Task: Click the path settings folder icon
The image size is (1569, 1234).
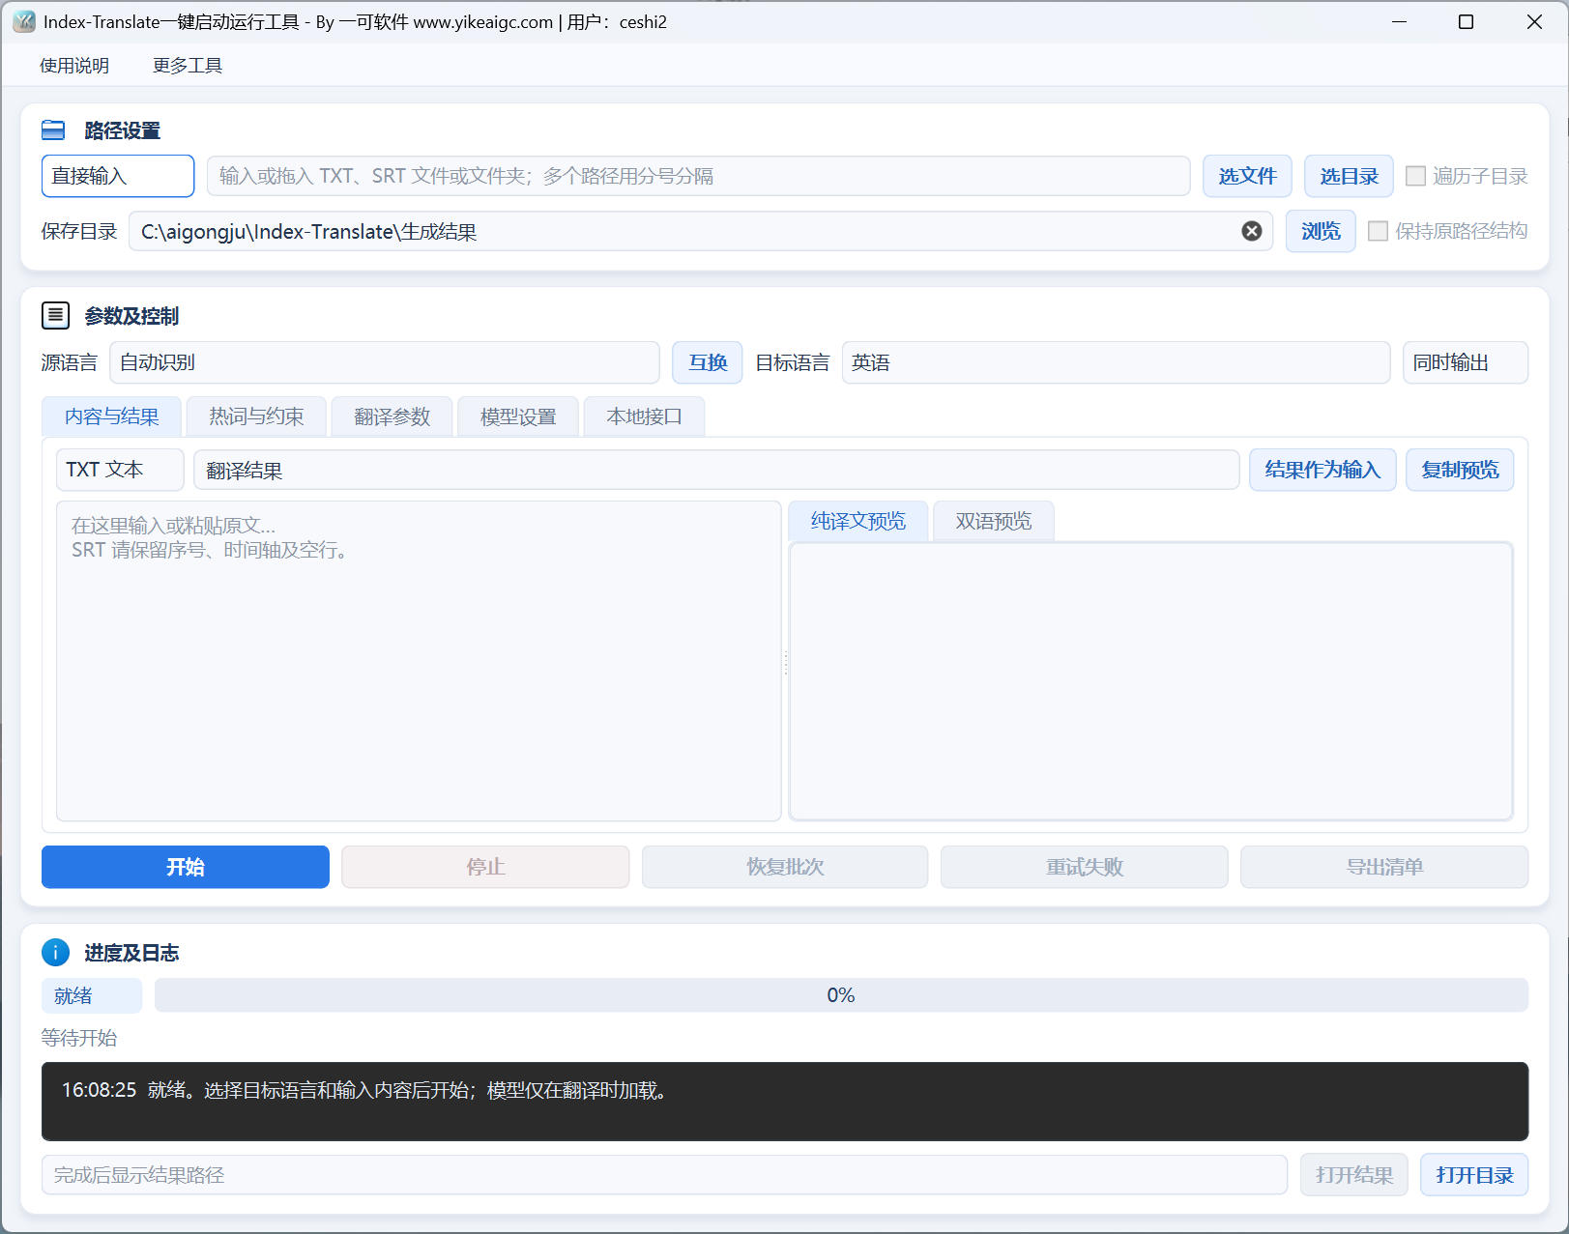Action: click(x=53, y=130)
